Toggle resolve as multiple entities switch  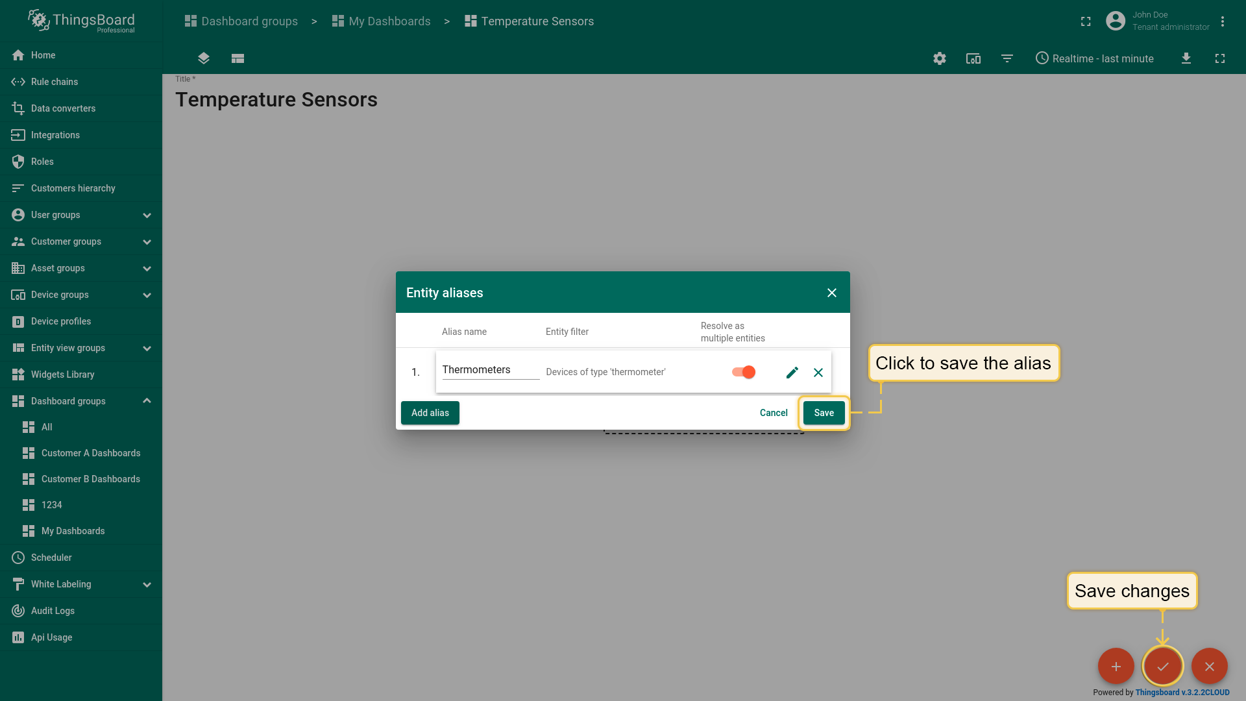click(744, 373)
